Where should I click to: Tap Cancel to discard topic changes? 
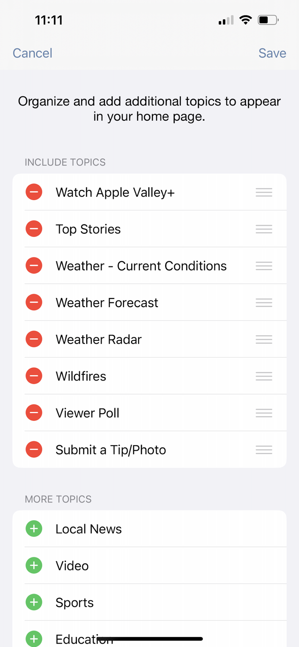tap(32, 53)
